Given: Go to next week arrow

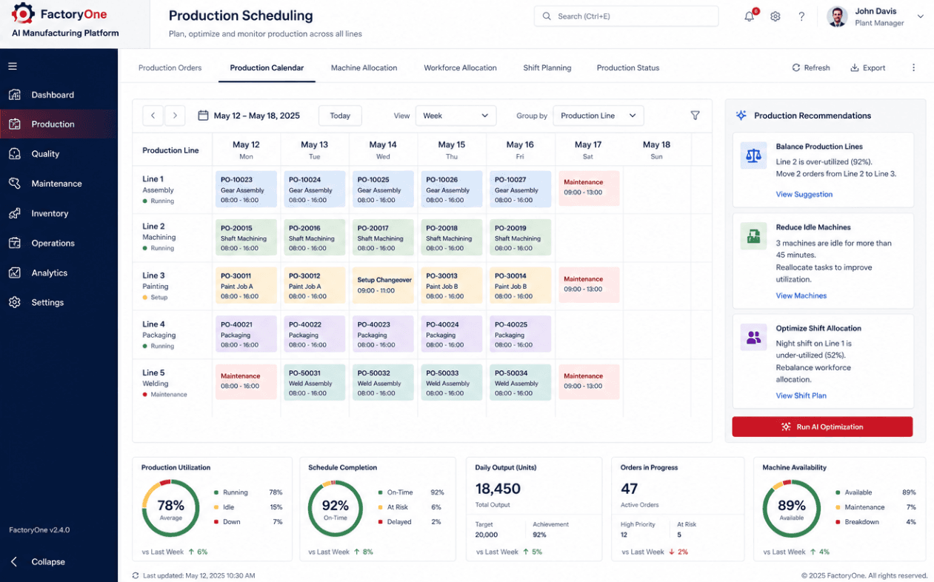Looking at the screenshot, I should click(175, 116).
